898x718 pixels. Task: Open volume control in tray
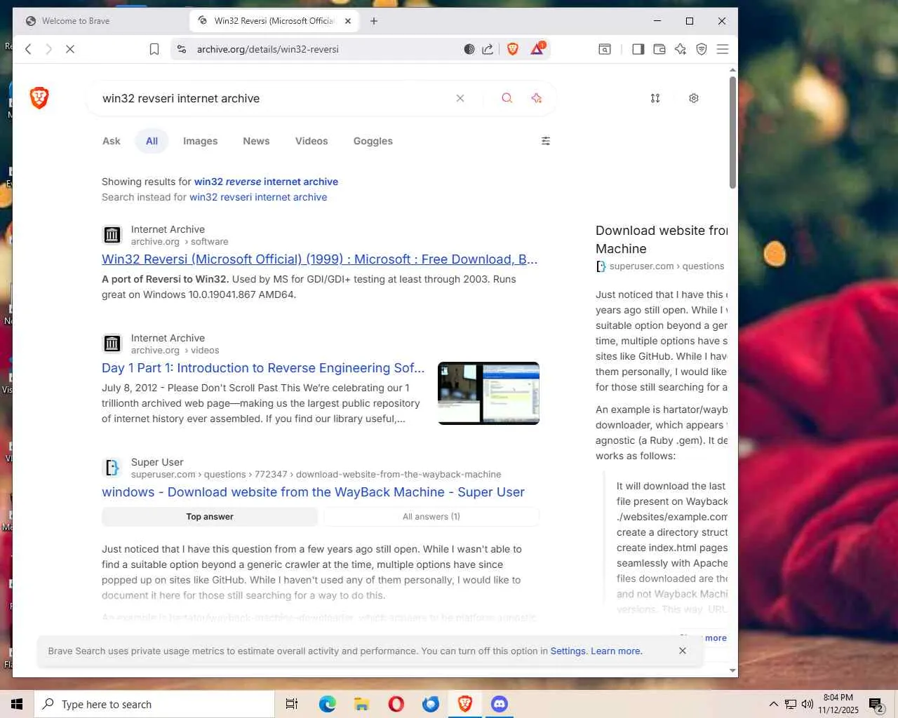point(807,704)
